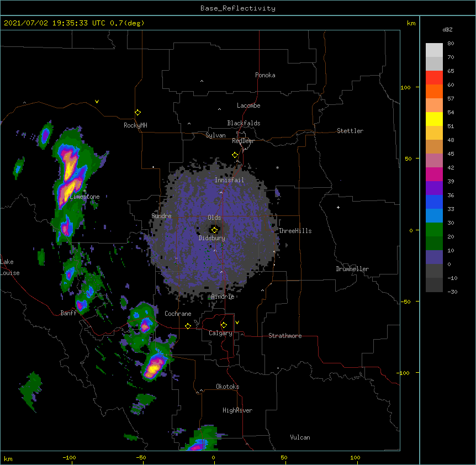Click the storm cell west of Cochrane
The image size is (476, 465).
click(145, 327)
